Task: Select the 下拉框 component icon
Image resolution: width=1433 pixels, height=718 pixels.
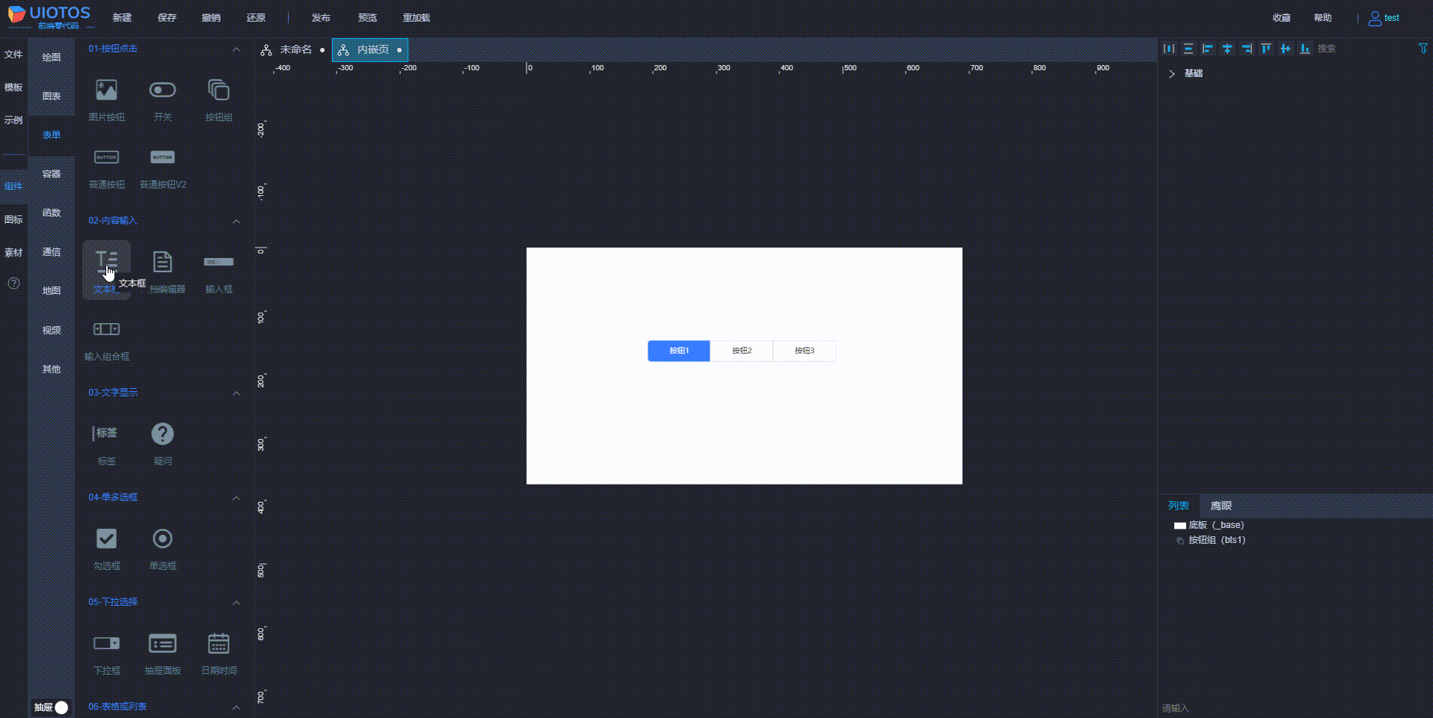Action: click(x=106, y=643)
